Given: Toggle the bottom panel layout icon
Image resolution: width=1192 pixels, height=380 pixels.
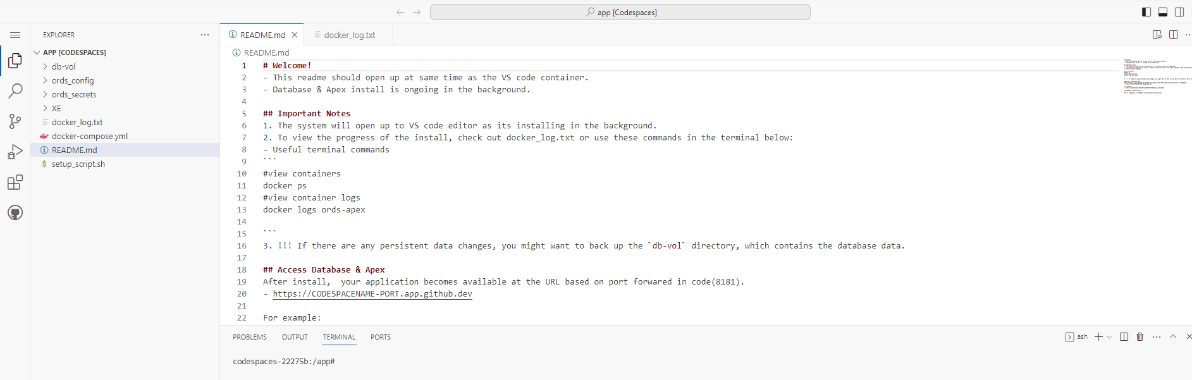Looking at the screenshot, I should [x=1163, y=12].
